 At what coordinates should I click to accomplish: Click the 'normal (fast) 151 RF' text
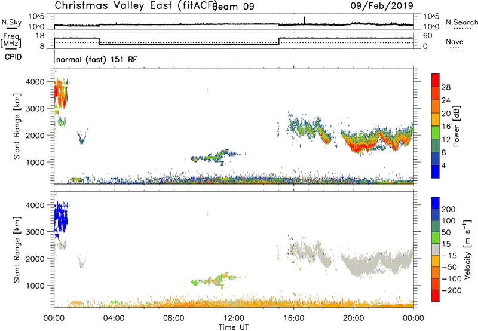(x=97, y=59)
